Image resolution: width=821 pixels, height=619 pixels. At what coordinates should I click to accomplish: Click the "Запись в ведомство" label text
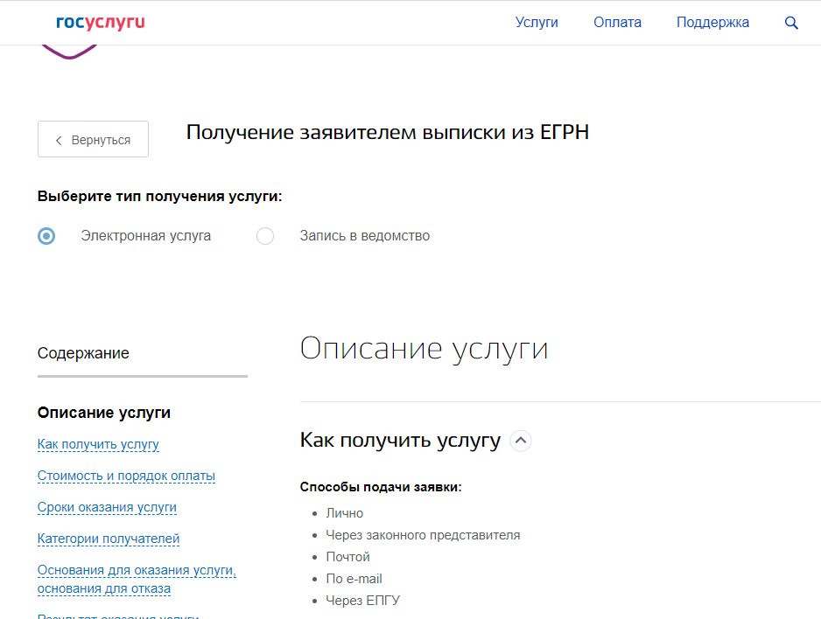tap(364, 236)
